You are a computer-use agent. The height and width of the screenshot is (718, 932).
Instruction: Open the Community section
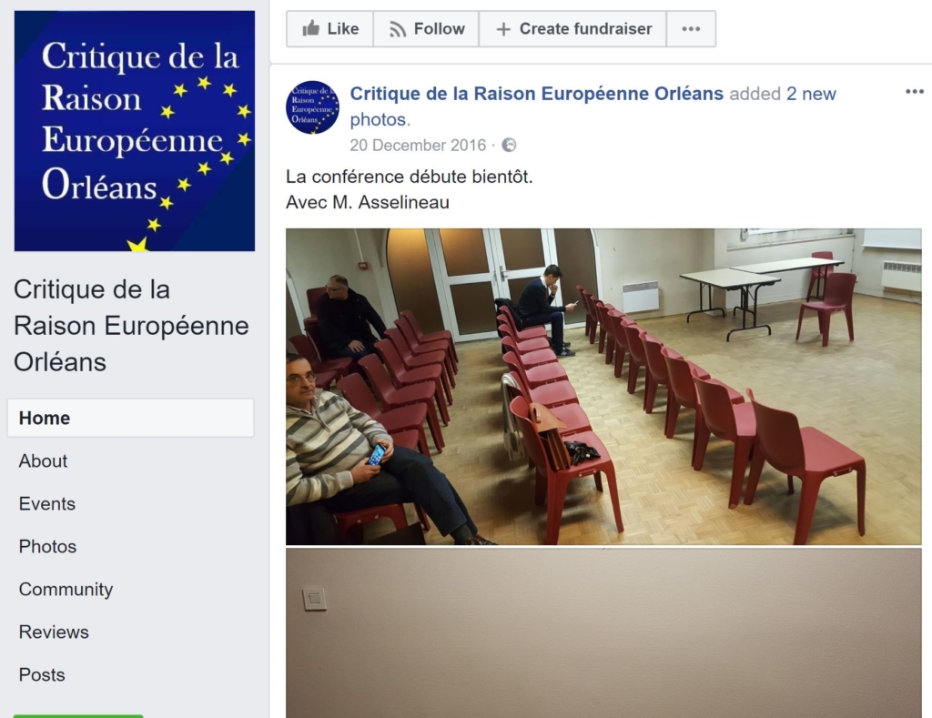66,589
